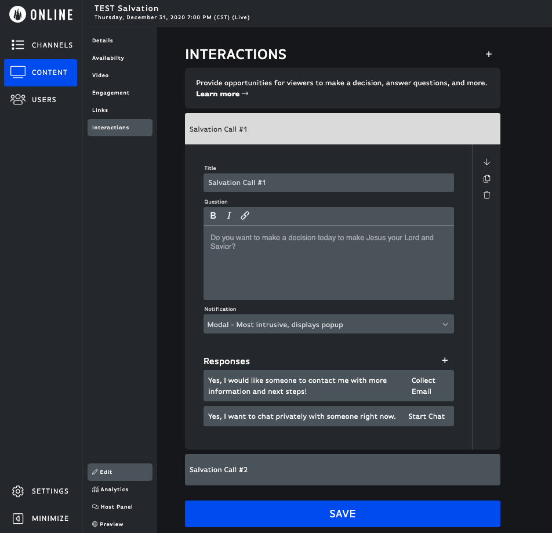The image size is (552, 533).
Task: Move Salvation Call #1 down
Action: (486, 162)
